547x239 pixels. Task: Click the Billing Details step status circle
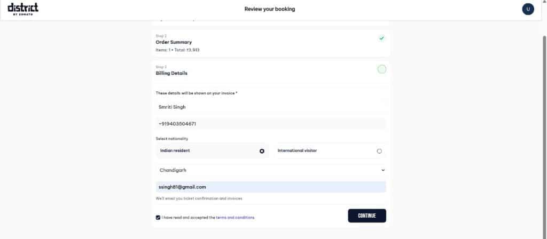click(381, 69)
